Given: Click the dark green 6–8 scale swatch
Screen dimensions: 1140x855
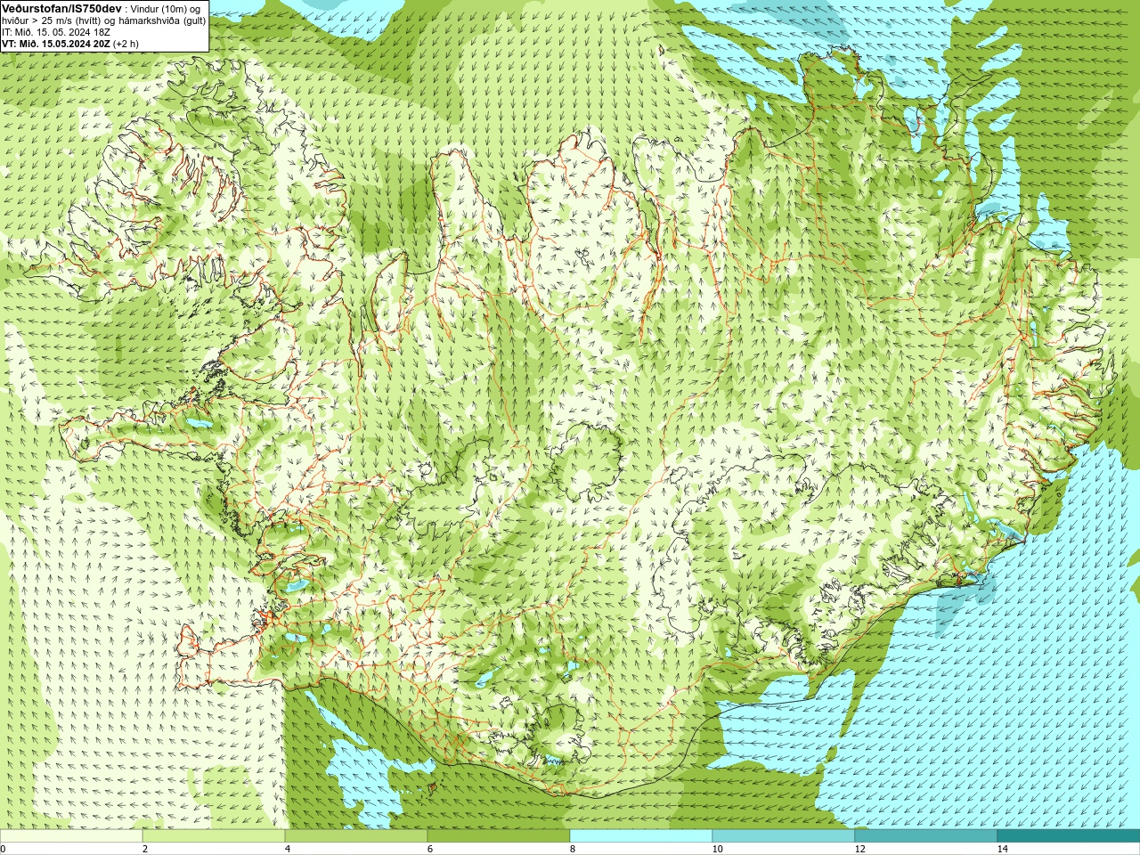Looking at the screenshot, I should [x=499, y=836].
